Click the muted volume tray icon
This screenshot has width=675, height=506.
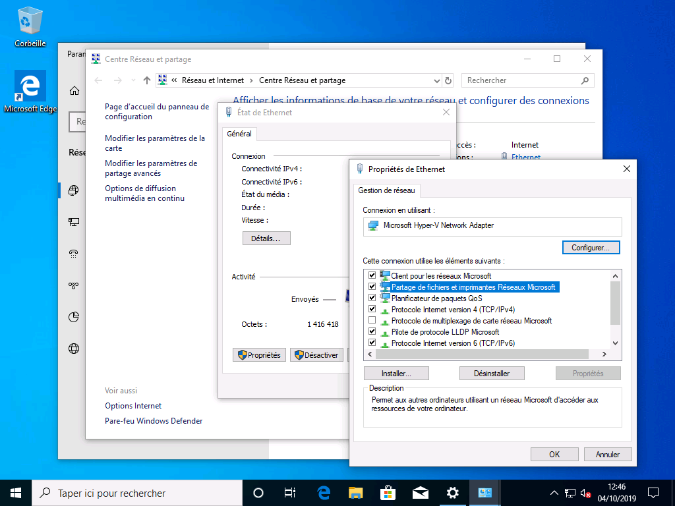[x=585, y=493]
